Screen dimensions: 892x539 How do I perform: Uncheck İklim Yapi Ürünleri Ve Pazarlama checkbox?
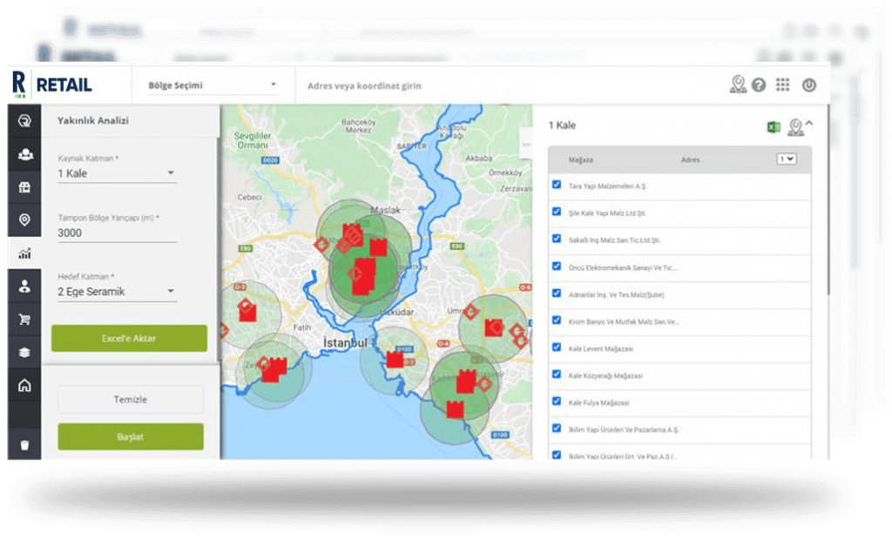557,428
